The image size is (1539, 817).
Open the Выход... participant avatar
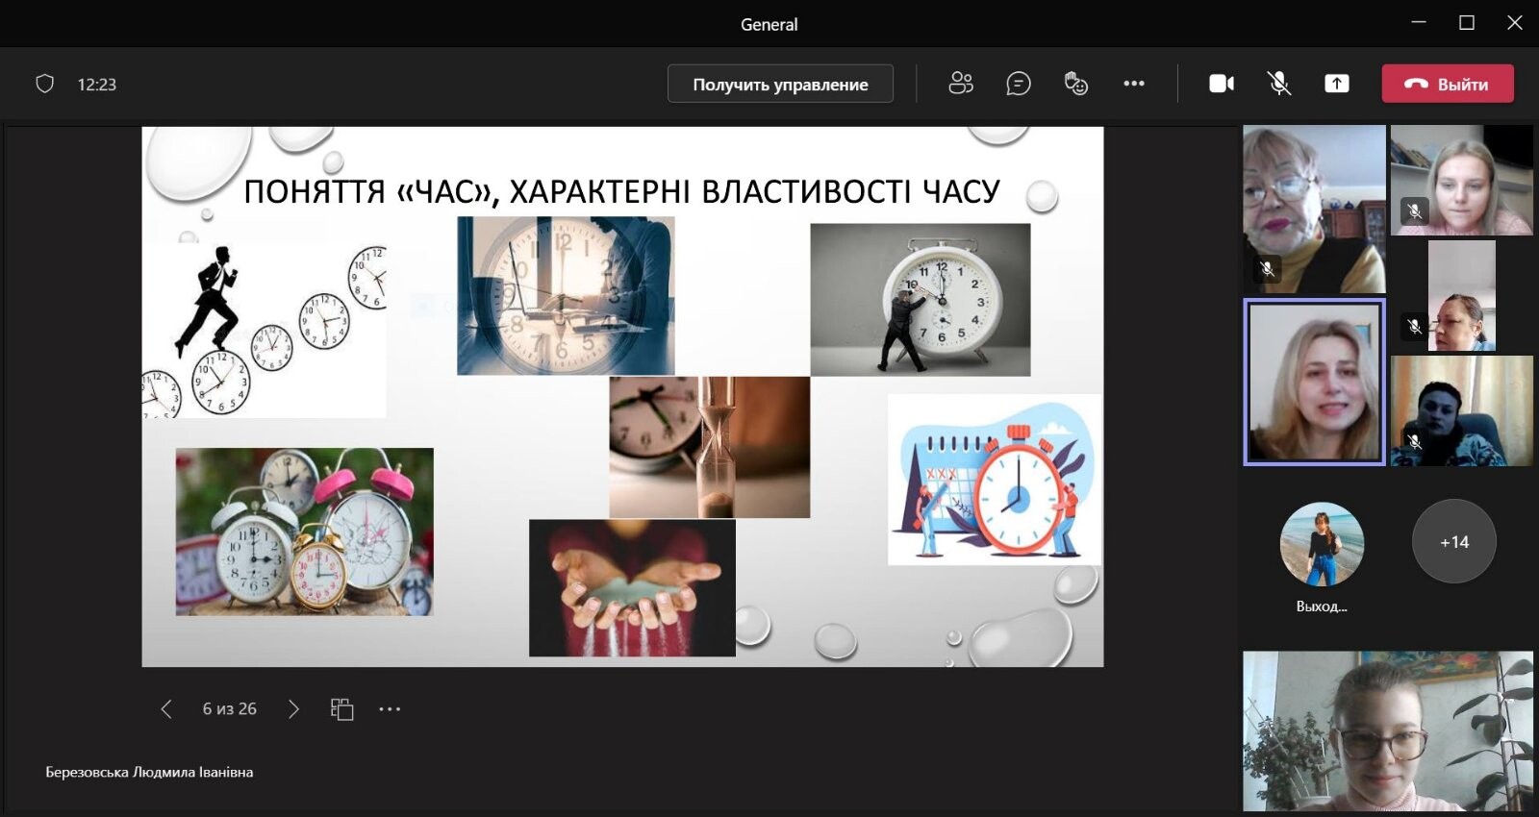point(1322,544)
